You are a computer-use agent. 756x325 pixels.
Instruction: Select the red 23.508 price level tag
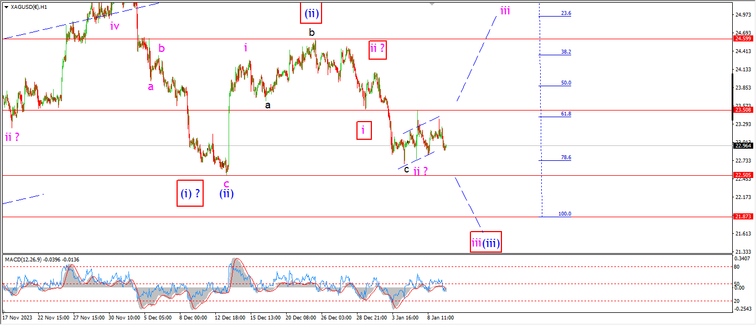click(x=742, y=110)
